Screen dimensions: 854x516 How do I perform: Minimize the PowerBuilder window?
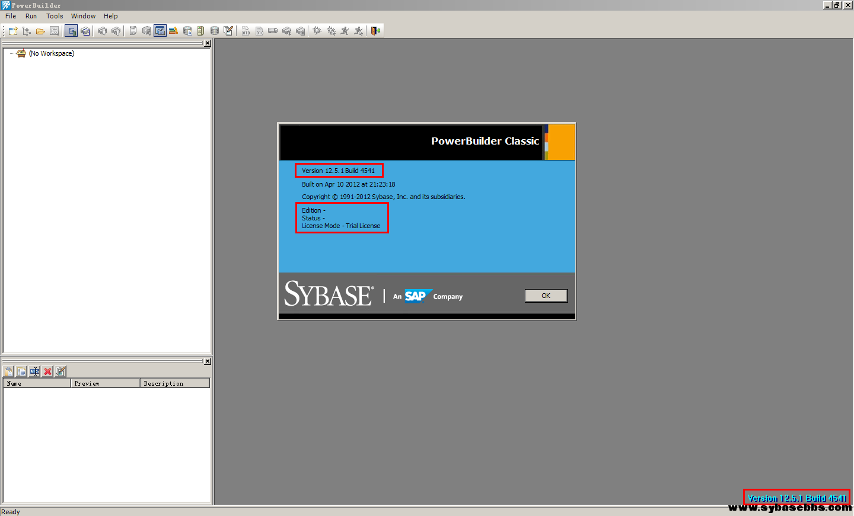[x=827, y=5]
